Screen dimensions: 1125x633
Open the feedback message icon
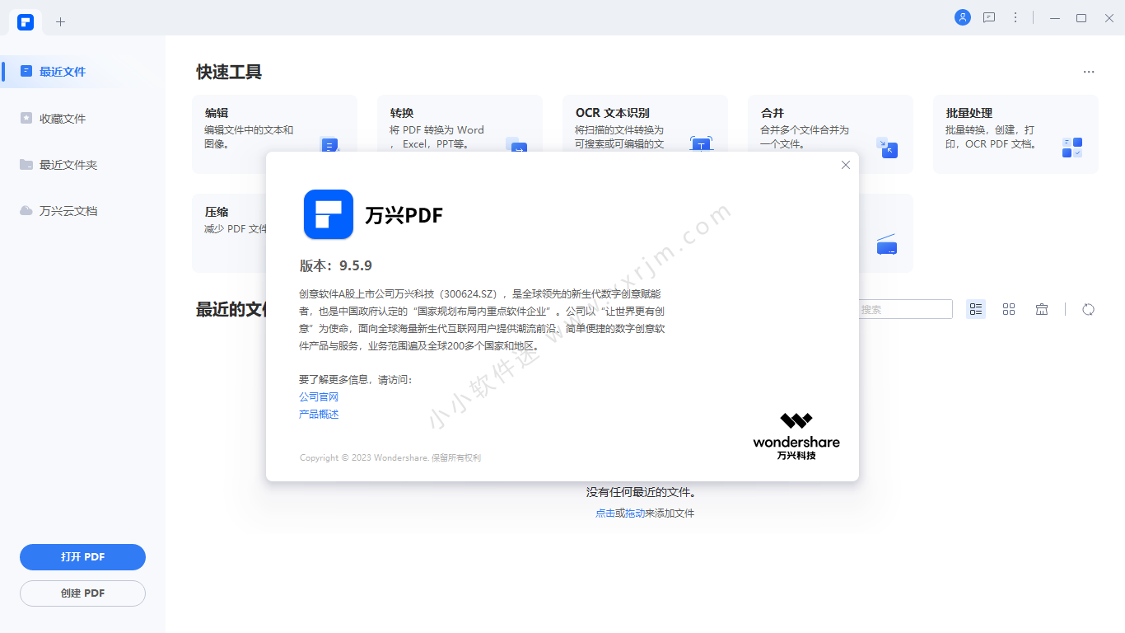[x=989, y=17]
